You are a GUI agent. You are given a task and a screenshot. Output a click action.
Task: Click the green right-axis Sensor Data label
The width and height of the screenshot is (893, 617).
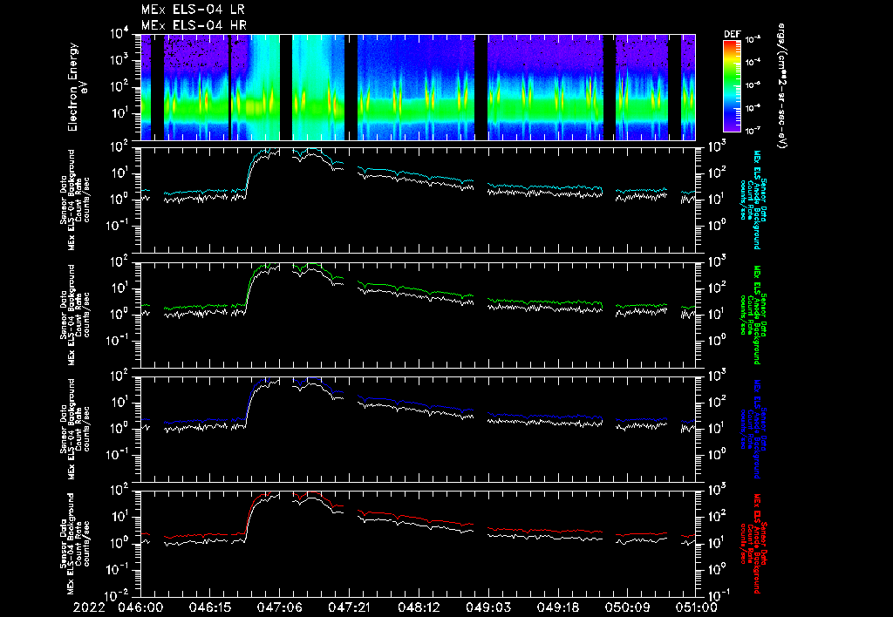tap(753, 315)
